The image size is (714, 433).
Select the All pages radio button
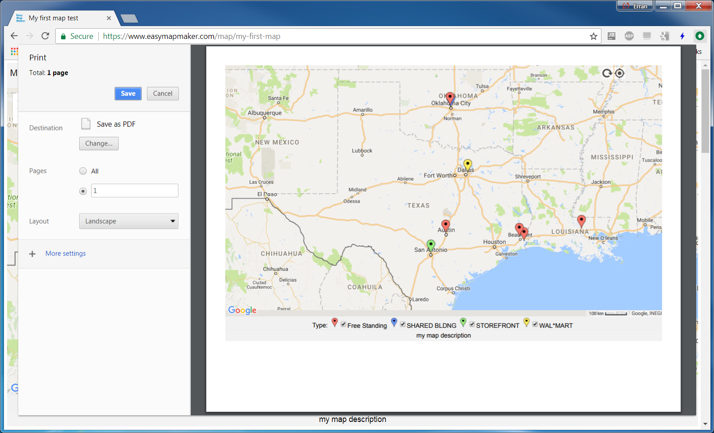[83, 171]
